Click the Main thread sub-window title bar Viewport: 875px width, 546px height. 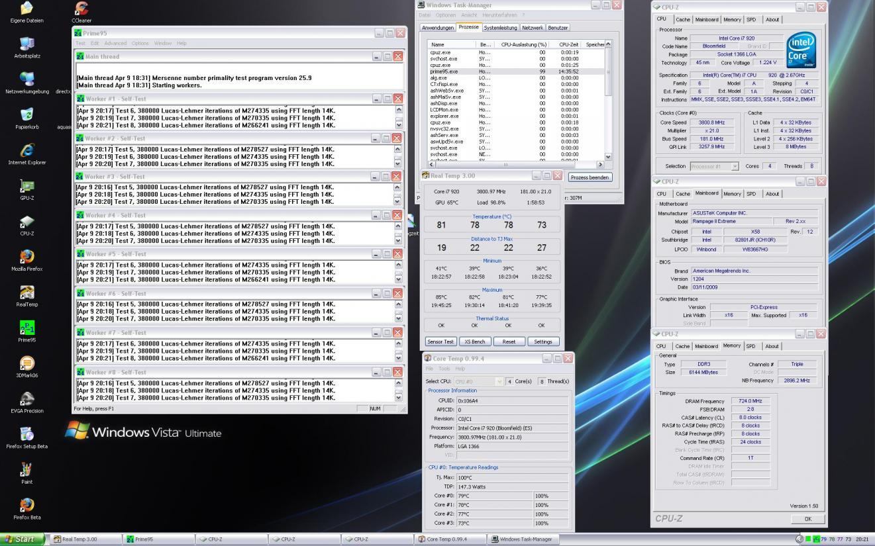[x=239, y=56]
